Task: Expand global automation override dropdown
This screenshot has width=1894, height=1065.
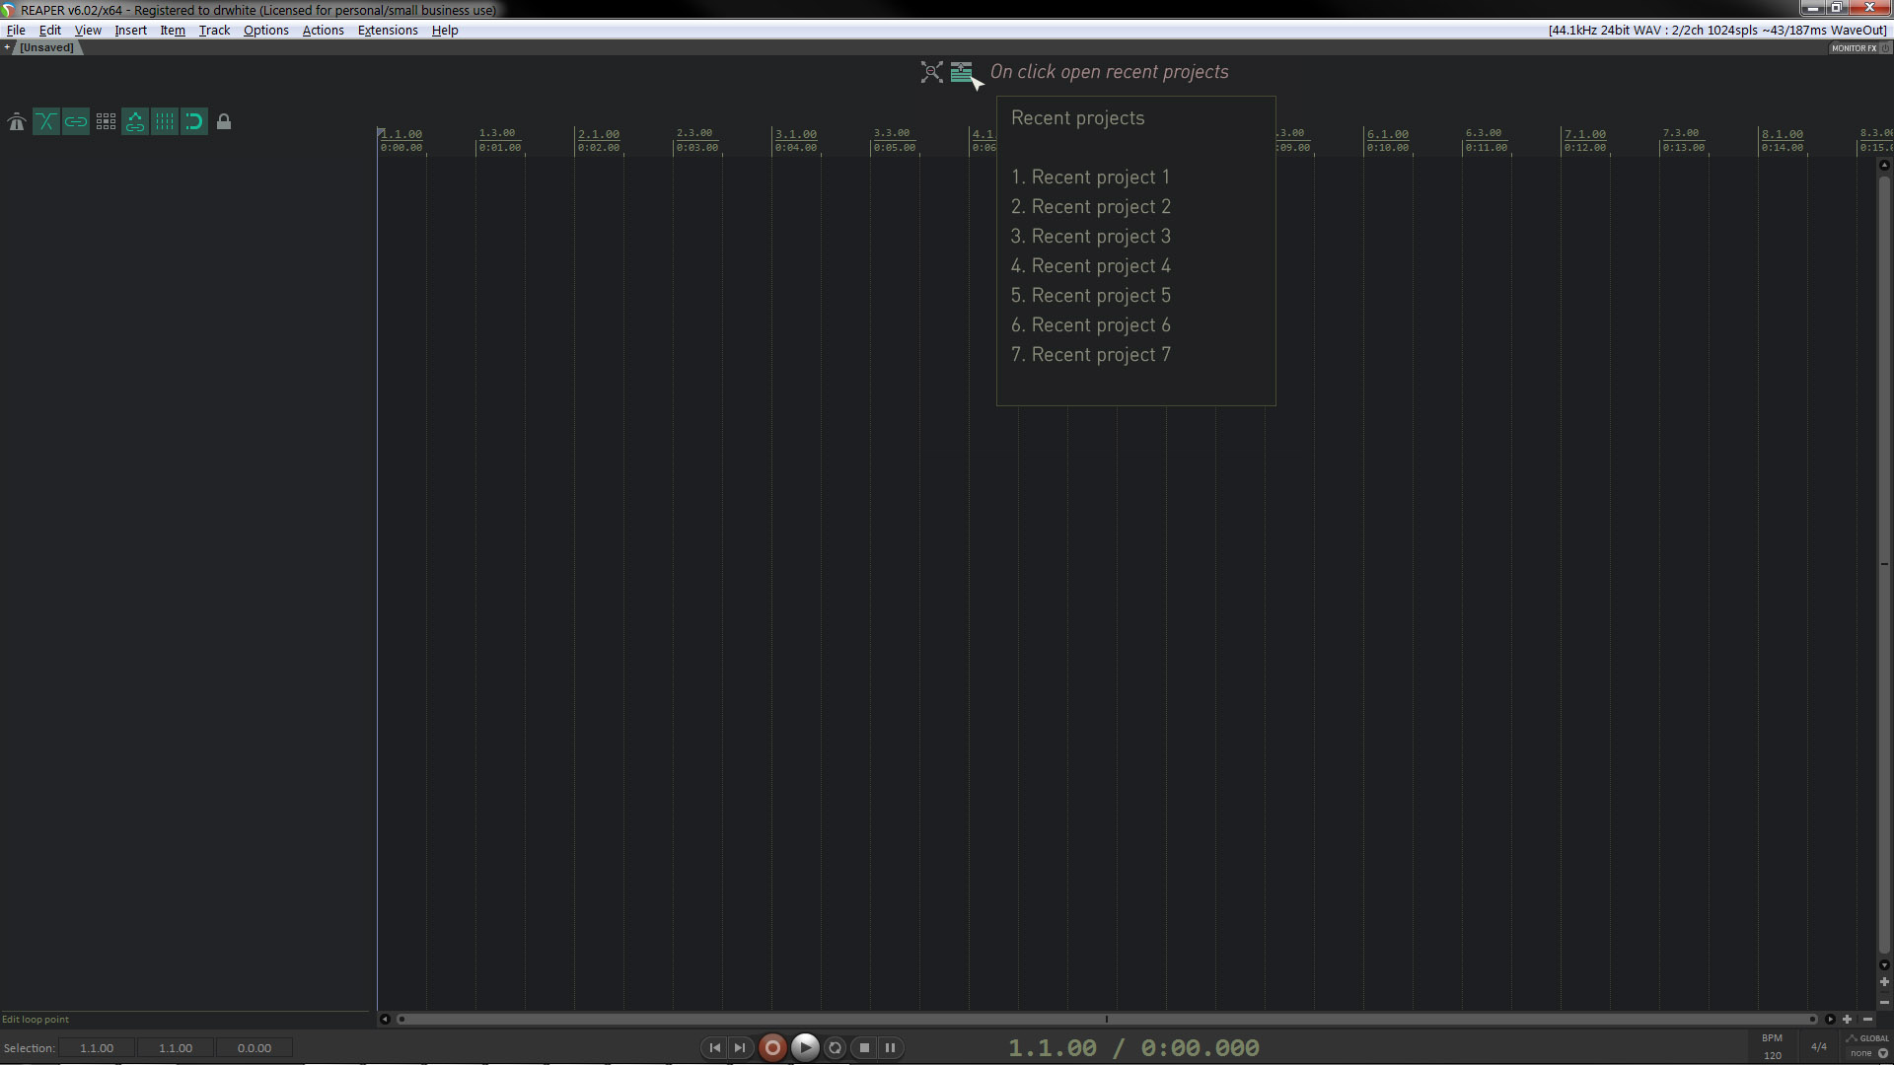Action: click(x=1882, y=1053)
